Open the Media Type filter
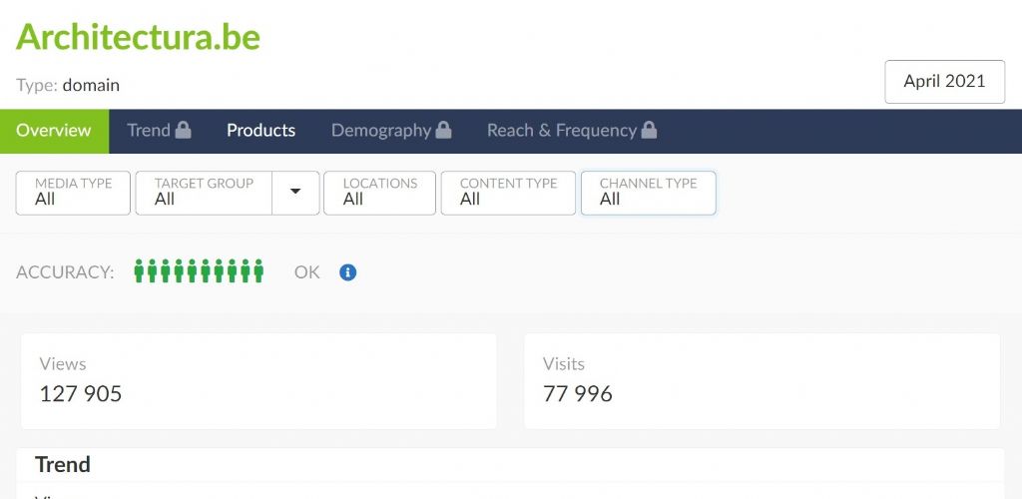 (73, 193)
